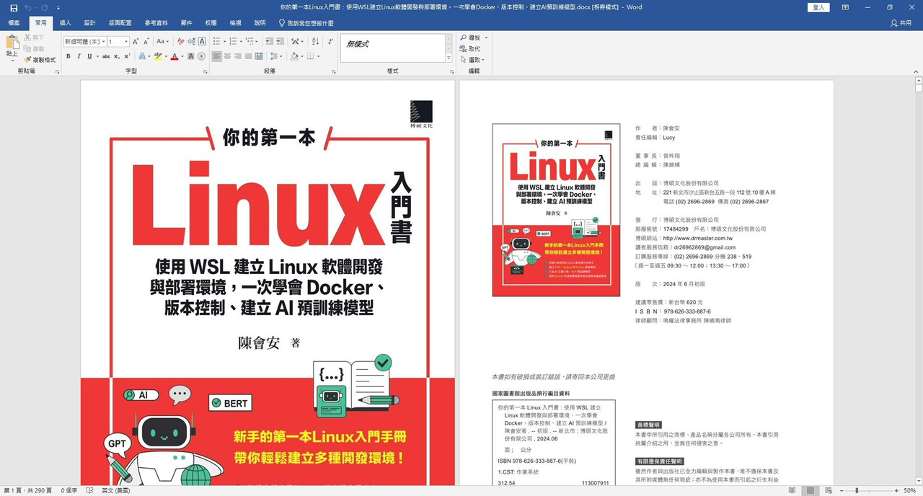
Task: Open the font name dropdown
Action: tap(104, 42)
